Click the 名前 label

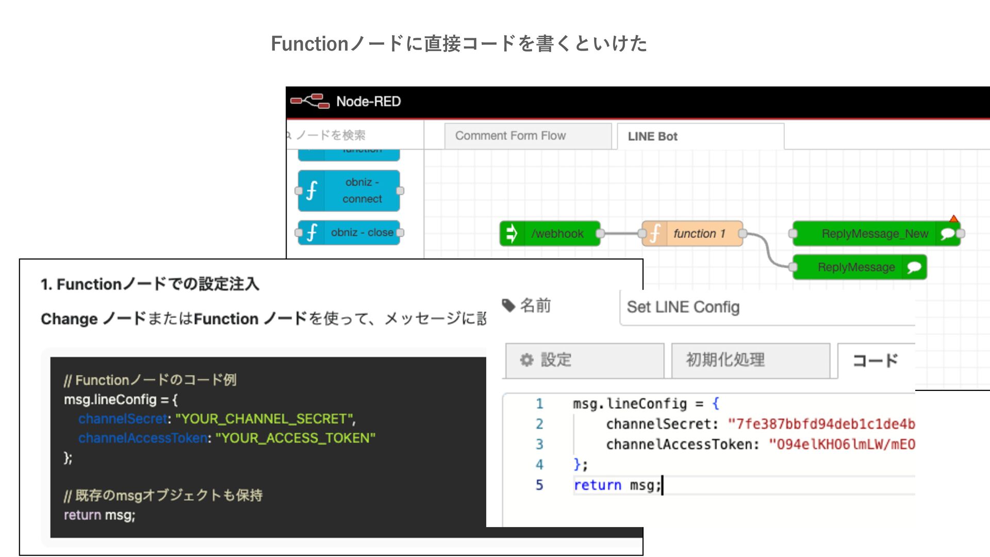point(535,305)
